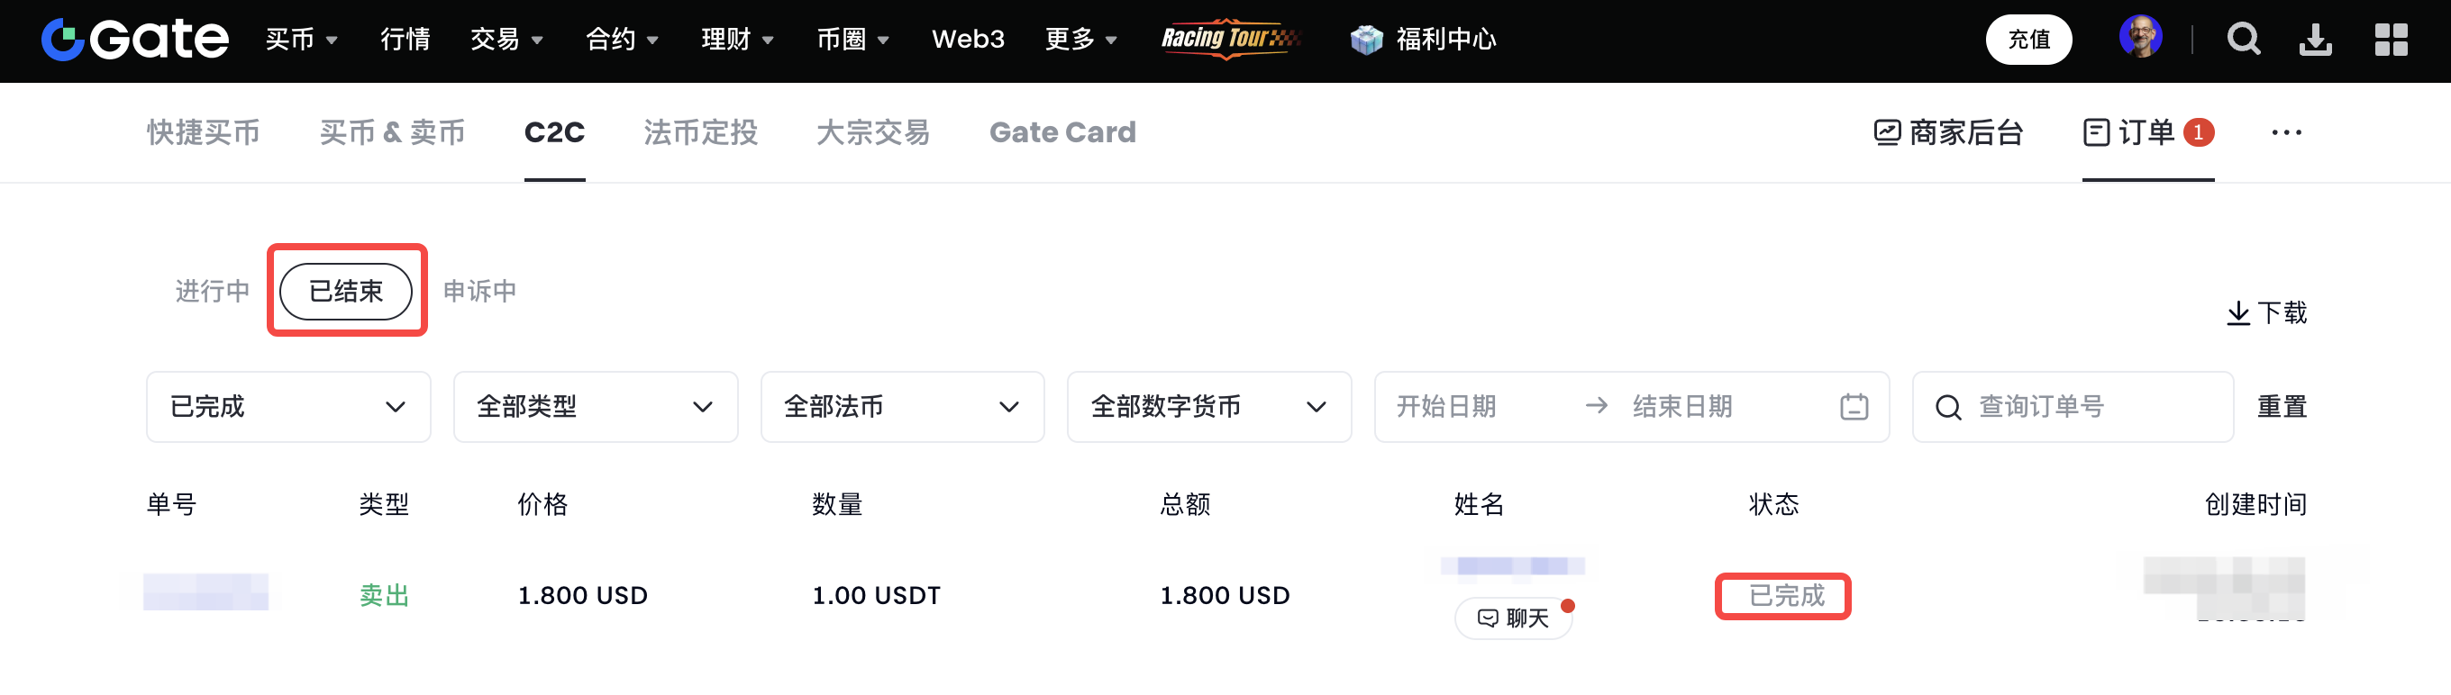Select the 已结束 order filter
The width and height of the screenshot is (2451, 695).
click(x=346, y=291)
